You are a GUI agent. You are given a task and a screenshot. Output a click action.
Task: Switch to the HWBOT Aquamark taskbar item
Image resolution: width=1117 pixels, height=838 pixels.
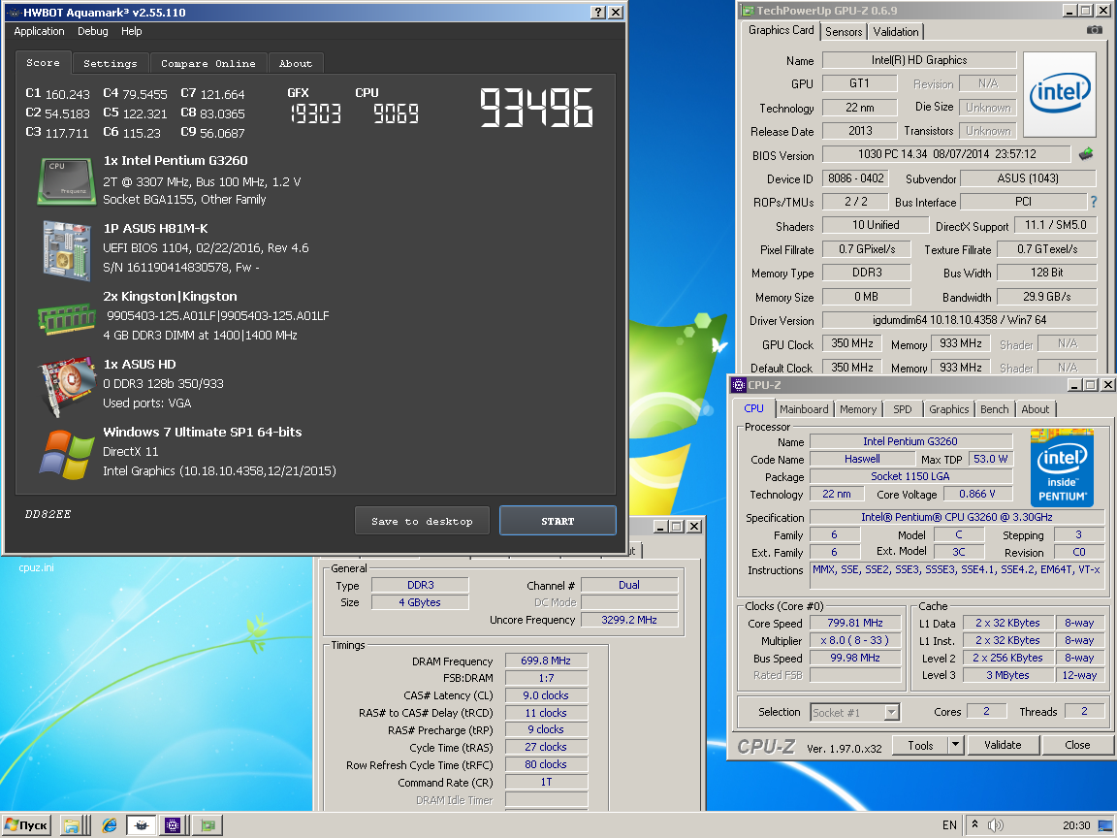(x=141, y=825)
